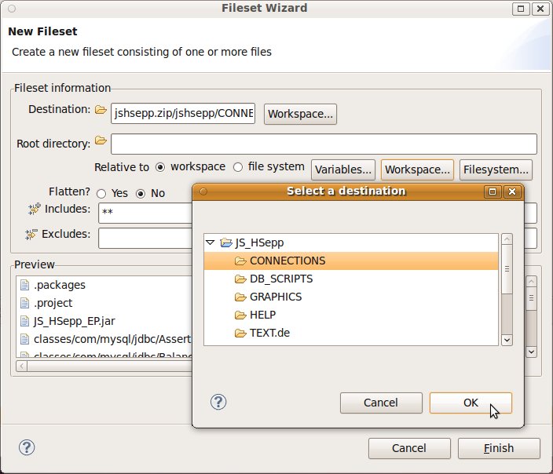553x474 pixels.
Task: Click the JS_HSepp_EP.jar file icon
Action: [25, 321]
